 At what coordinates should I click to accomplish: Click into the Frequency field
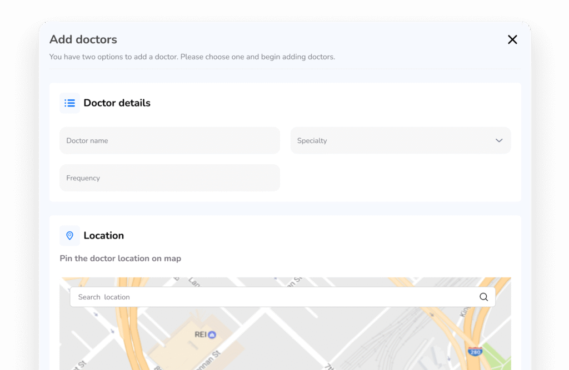[x=169, y=178]
